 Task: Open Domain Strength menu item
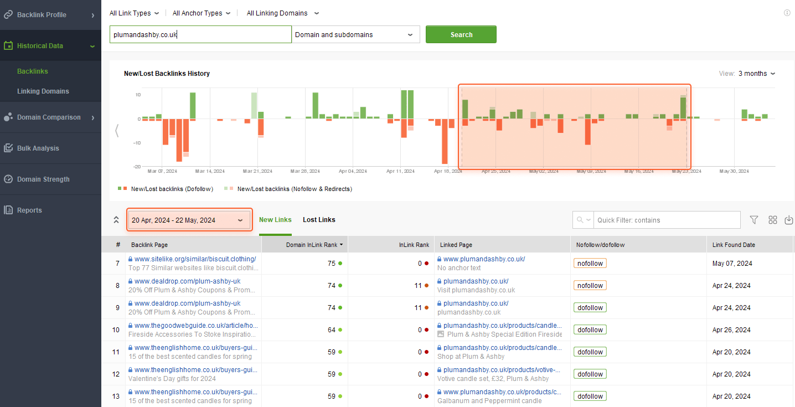point(50,179)
